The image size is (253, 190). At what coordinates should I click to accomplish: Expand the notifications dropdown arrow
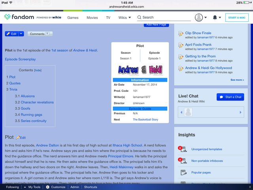coord(220,17)
